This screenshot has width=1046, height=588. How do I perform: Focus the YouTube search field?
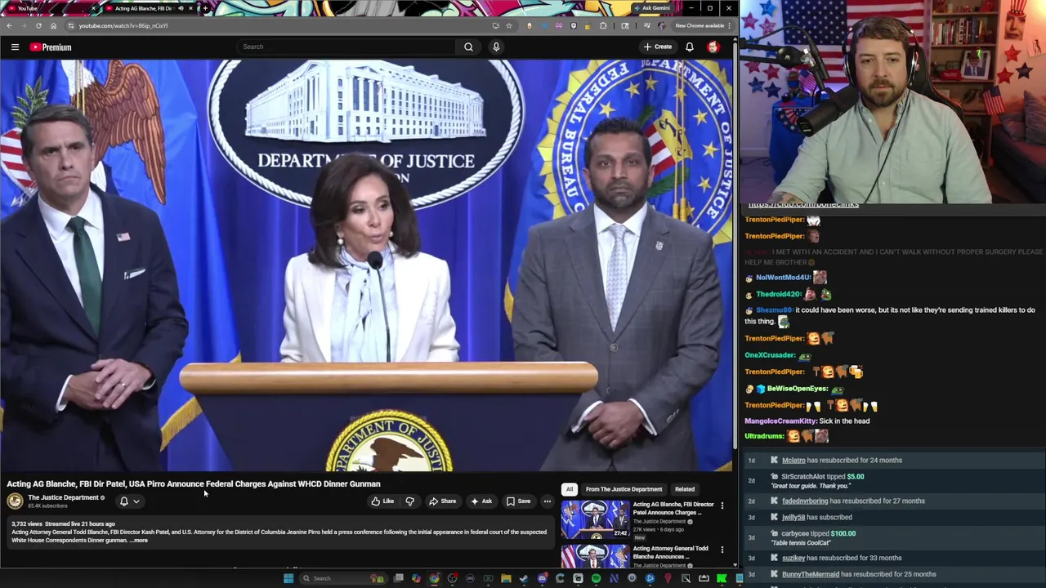pyautogui.click(x=347, y=47)
